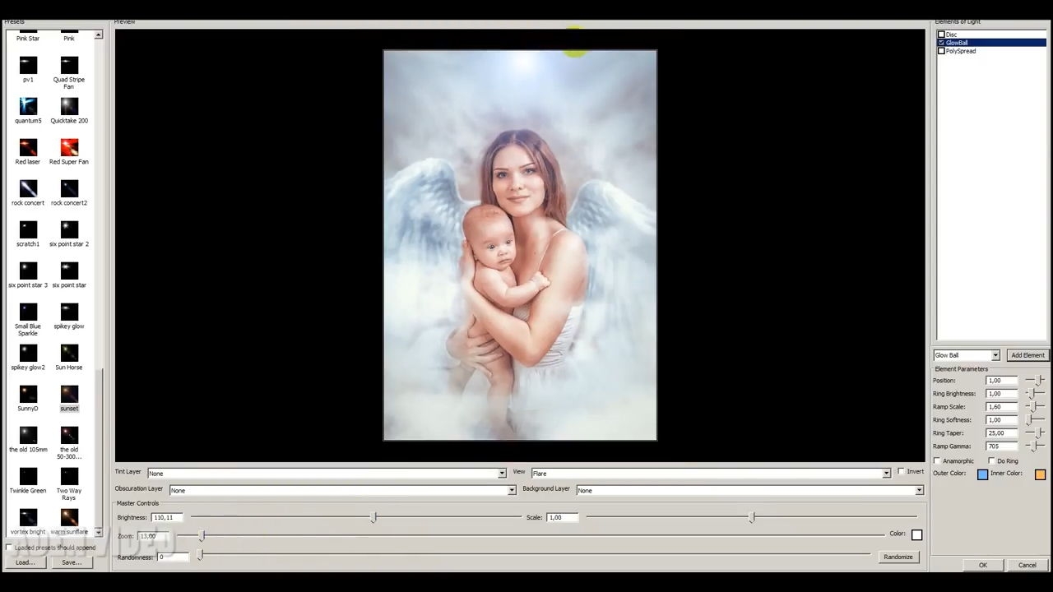Enable the PolySpread element checkbox
The image size is (1053, 592).
(x=942, y=51)
